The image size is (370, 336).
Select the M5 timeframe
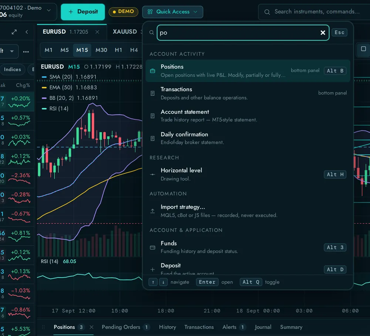64,50
